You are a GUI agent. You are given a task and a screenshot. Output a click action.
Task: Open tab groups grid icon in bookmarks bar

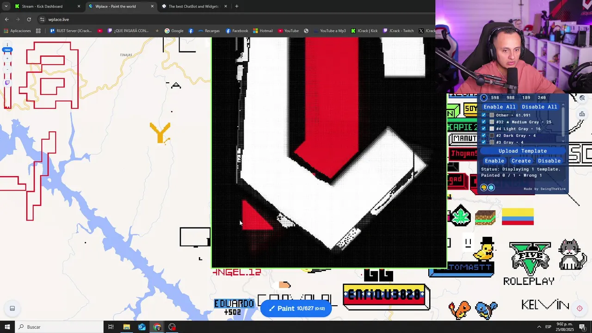point(38,31)
